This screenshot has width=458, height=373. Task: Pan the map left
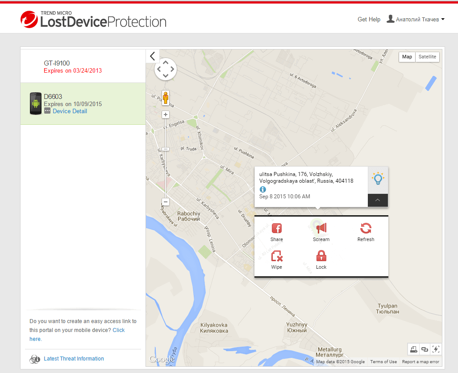coord(159,69)
